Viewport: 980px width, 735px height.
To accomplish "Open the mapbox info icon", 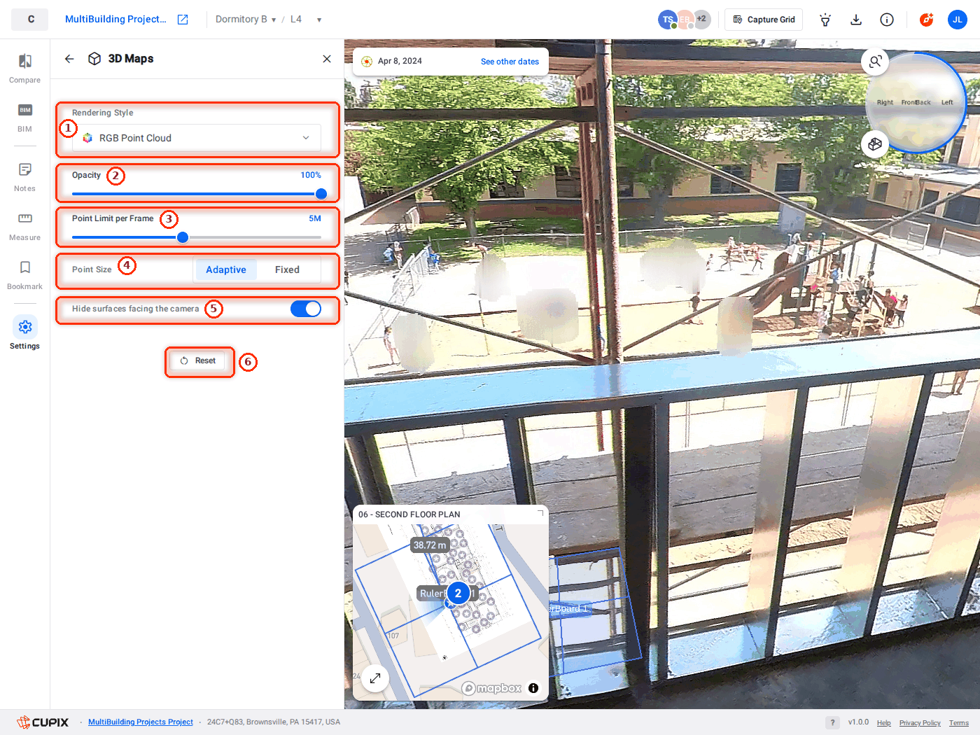I will point(533,688).
